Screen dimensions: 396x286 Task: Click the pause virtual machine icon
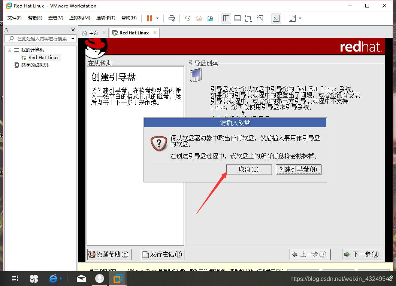(149, 18)
